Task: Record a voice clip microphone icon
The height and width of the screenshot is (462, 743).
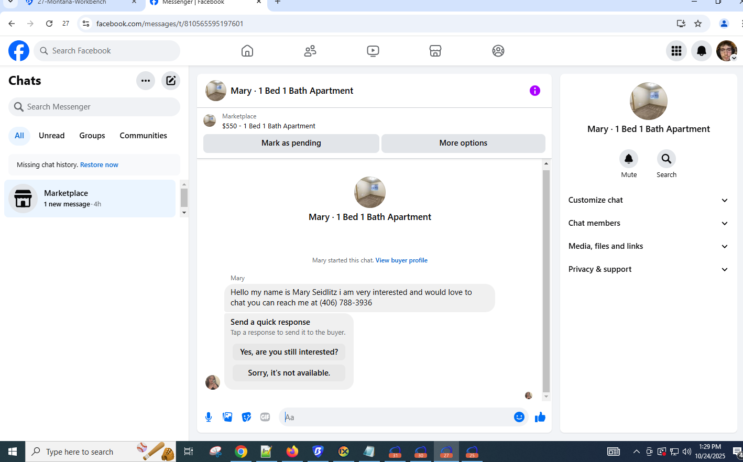Action: tap(209, 417)
